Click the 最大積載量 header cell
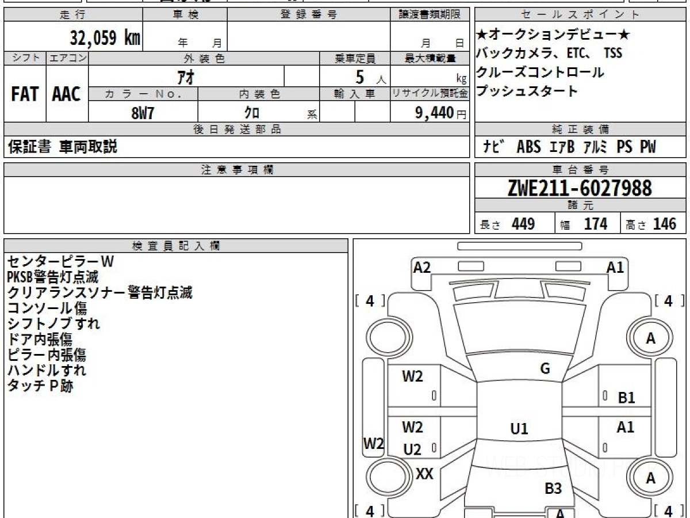Screen dimensions: 690x518 tap(430, 58)
